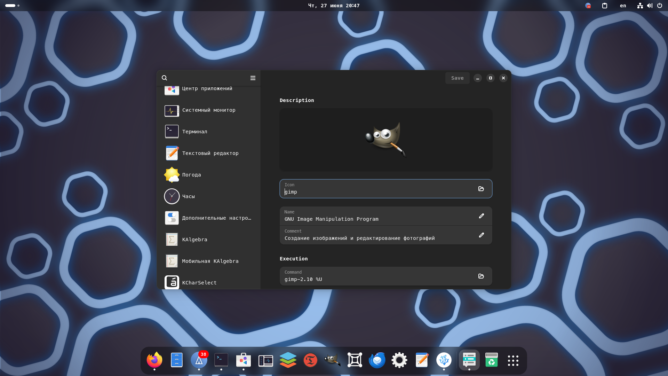Click the Name value GNU Image Manipulation Program
Screen dimensions: 668x376
click(x=331, y=219)
